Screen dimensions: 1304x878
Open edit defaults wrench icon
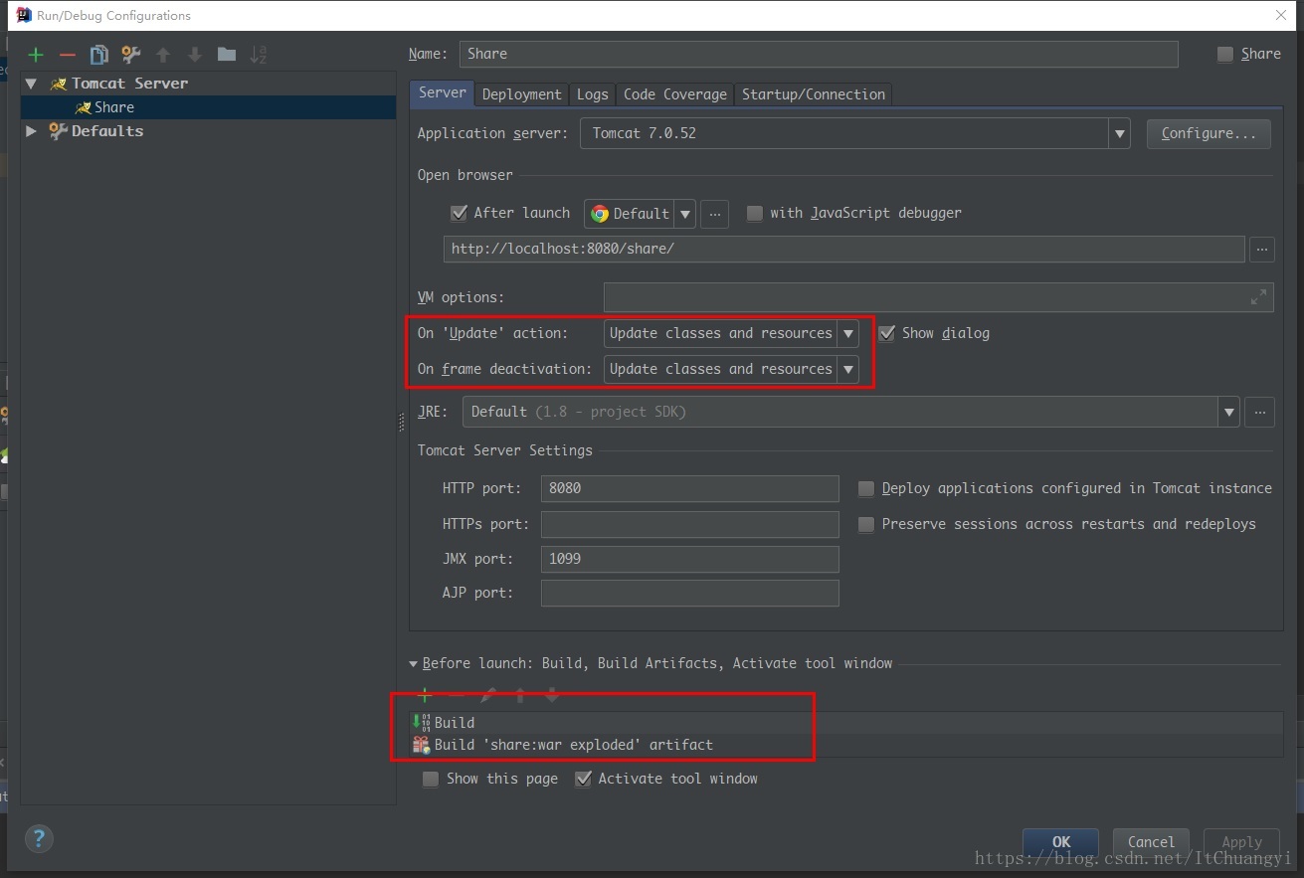130,56
